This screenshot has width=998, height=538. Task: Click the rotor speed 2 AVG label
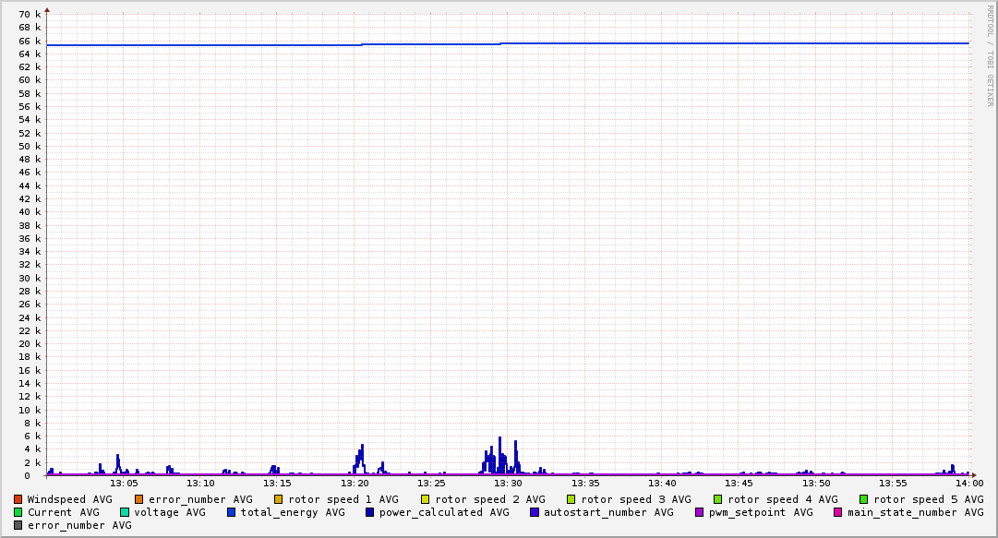(x=489, y=499)
